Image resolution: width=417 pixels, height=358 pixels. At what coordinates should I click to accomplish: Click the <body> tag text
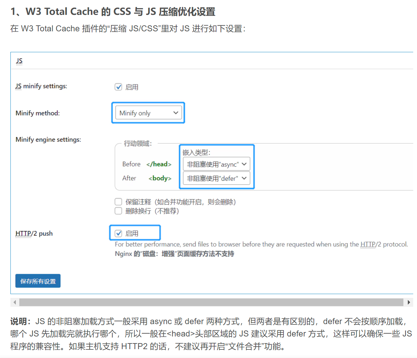[x=160, y=178]
